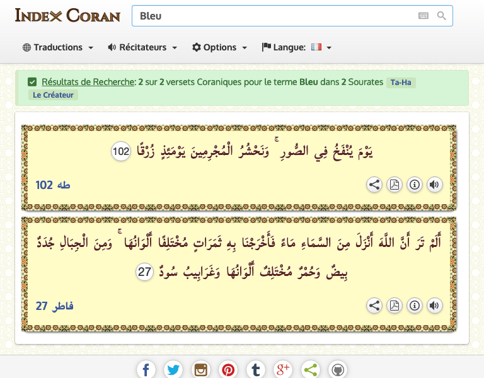Open the virtual keyboard in search box

(x=423, y=16)
